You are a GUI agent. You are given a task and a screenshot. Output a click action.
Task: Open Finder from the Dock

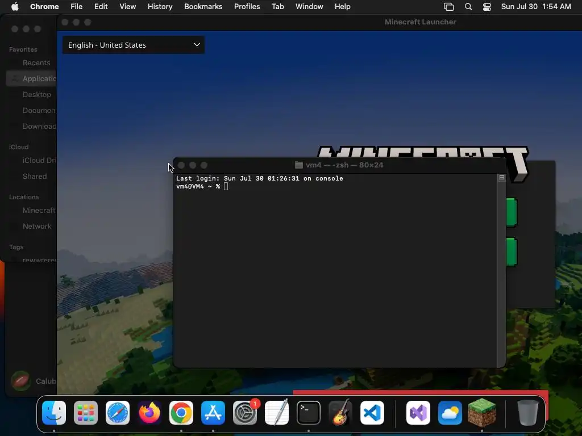click(x=54, y=413)
